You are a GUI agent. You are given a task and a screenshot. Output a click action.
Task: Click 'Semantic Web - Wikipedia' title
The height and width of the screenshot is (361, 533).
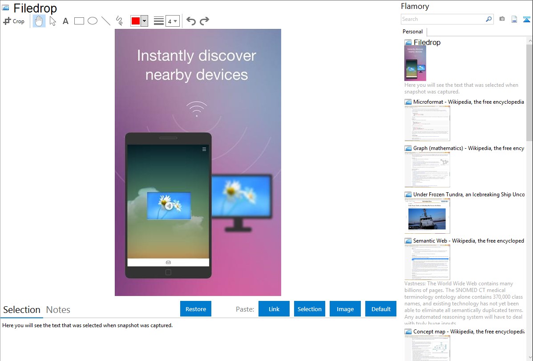(x=469, y=240)
